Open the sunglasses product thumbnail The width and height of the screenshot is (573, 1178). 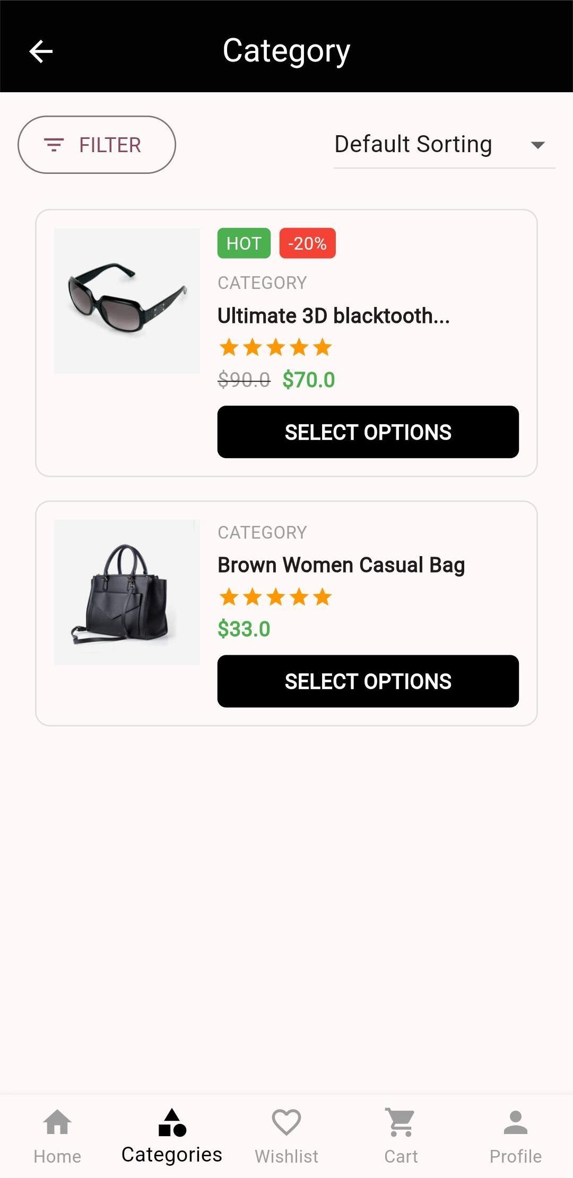point(127,301)
